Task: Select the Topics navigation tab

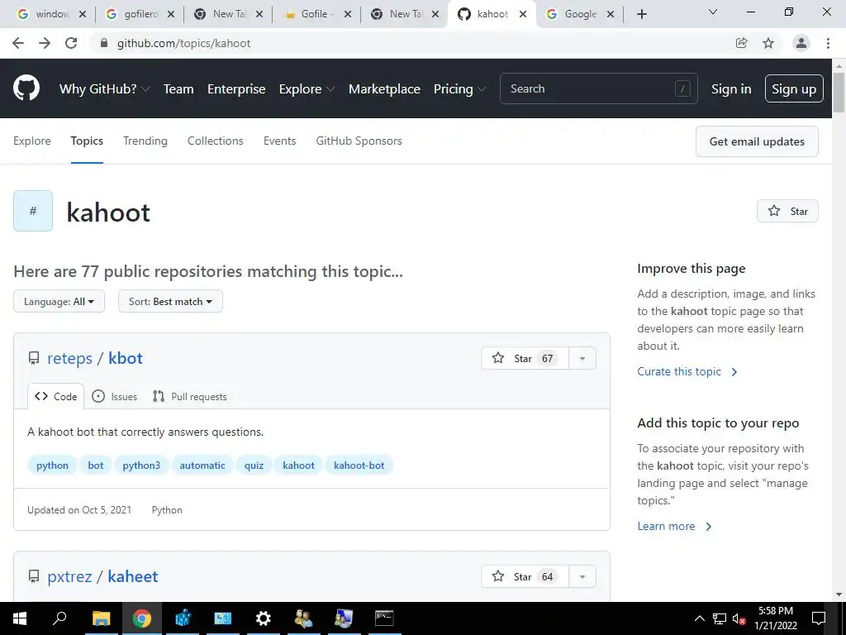Action: [87, 141]
